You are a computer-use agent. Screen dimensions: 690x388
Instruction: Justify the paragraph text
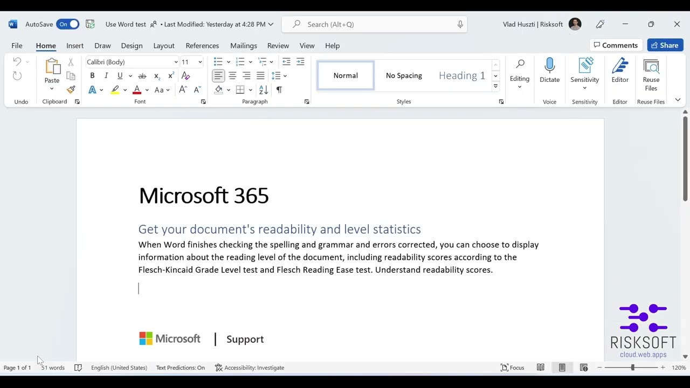[260, 76]
